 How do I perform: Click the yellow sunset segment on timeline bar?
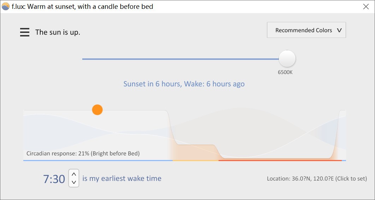click(x=195, y=160)
